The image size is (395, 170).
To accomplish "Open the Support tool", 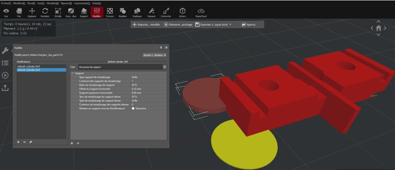I will (84, 13).
